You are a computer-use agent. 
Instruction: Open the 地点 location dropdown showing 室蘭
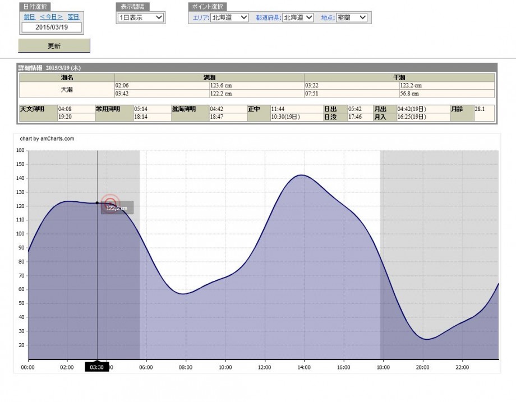pos(351,17)
